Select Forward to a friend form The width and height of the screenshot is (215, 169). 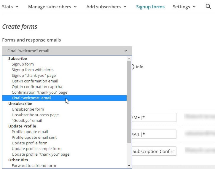click(34, 165)
